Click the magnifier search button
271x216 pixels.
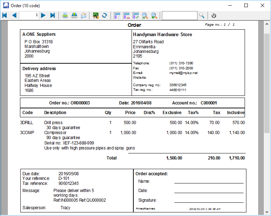202,15
